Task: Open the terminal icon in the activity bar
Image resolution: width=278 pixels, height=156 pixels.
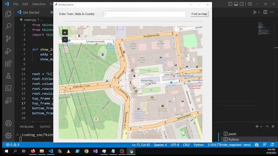Action: (x=8, y=88)
